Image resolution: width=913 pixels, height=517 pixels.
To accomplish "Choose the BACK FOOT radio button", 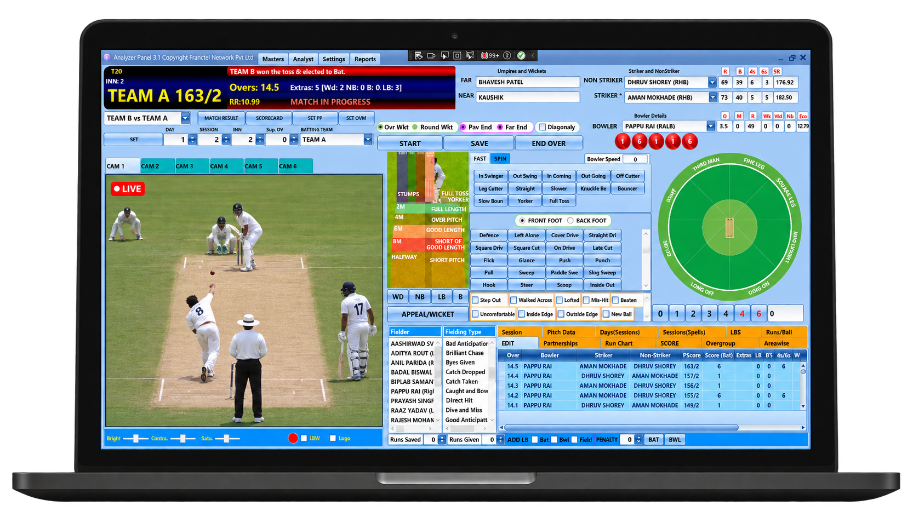I will [570, 221].
